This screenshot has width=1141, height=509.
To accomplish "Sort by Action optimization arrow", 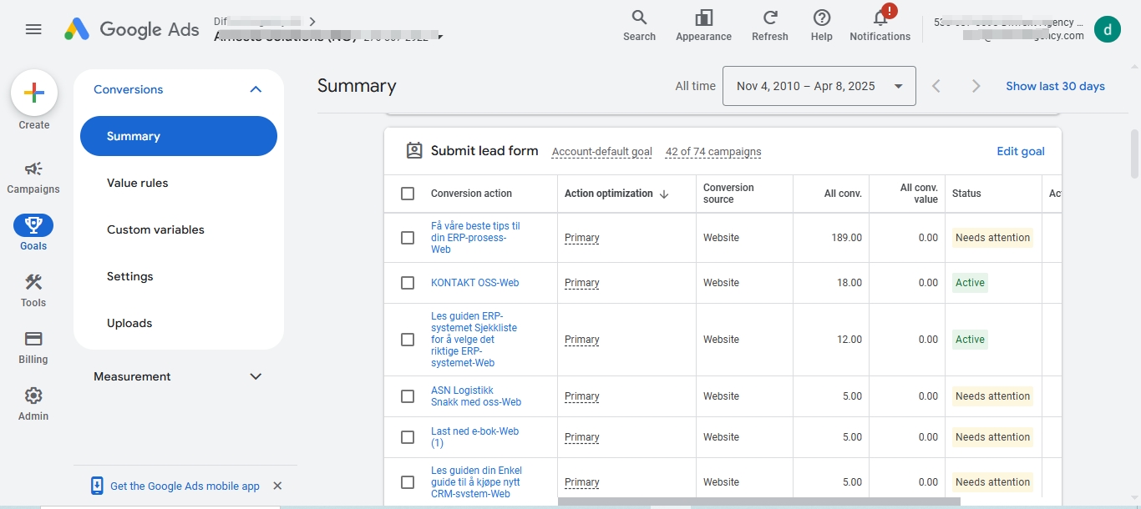I will [664, 194].
